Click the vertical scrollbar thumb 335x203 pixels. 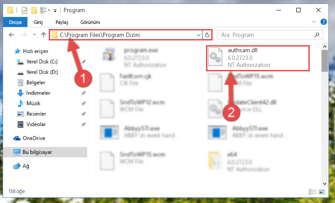[325, 61]
